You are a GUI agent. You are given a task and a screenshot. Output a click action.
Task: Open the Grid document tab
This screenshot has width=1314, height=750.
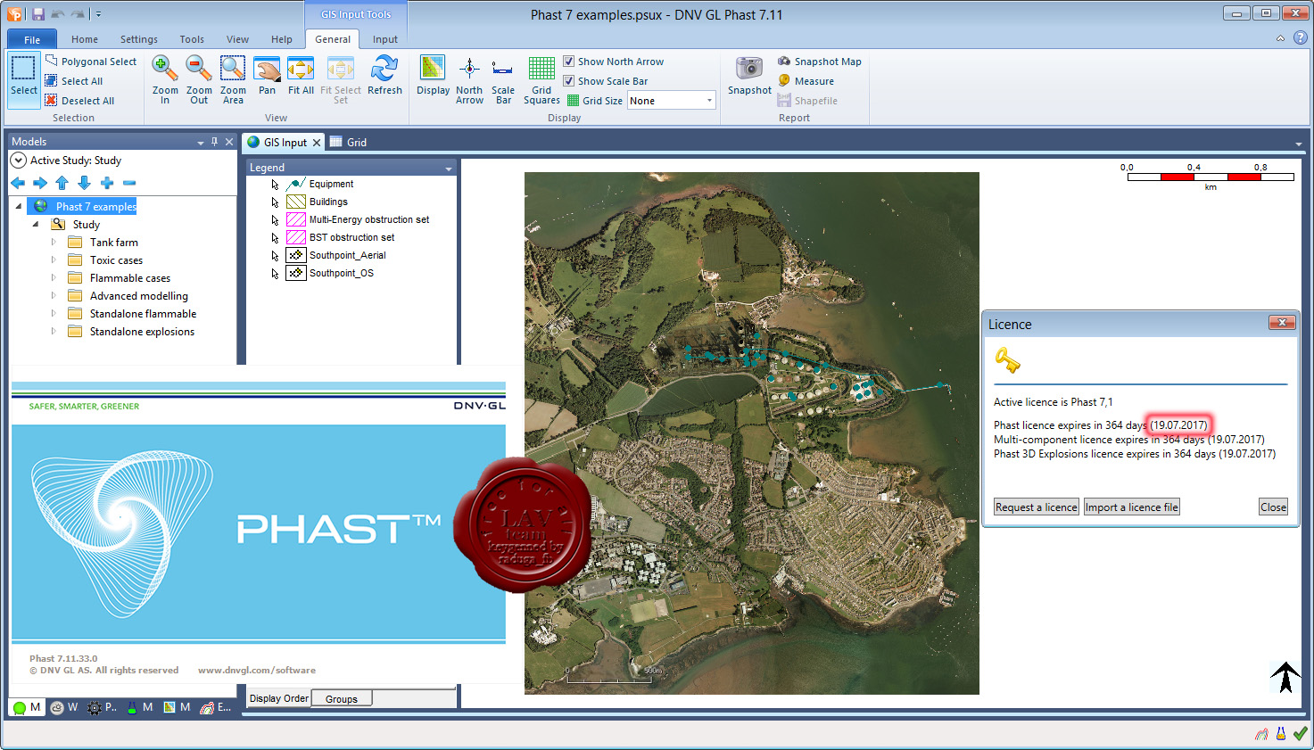[349, 142]
